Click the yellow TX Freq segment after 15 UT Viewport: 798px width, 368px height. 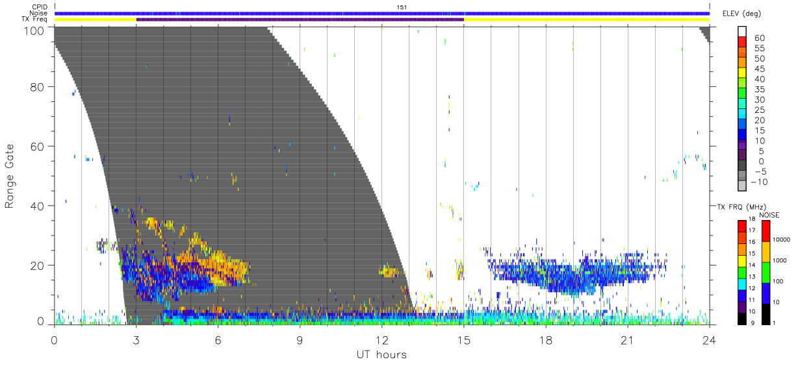[587, 19]
